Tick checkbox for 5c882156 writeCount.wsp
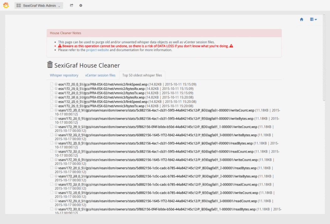 point(56,110)
